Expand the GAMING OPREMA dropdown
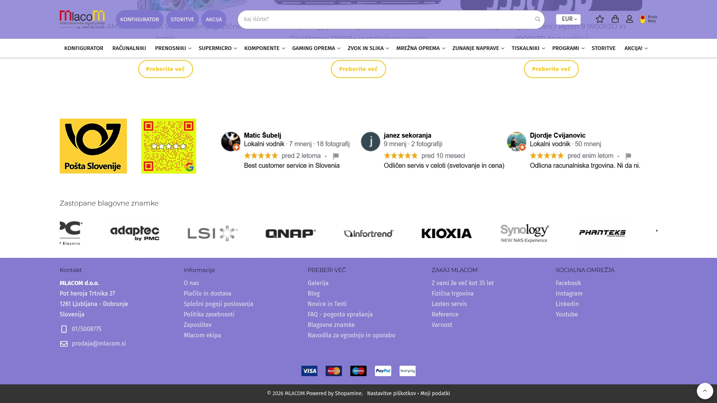Screen dimensions: 717x403 (316, 48)
